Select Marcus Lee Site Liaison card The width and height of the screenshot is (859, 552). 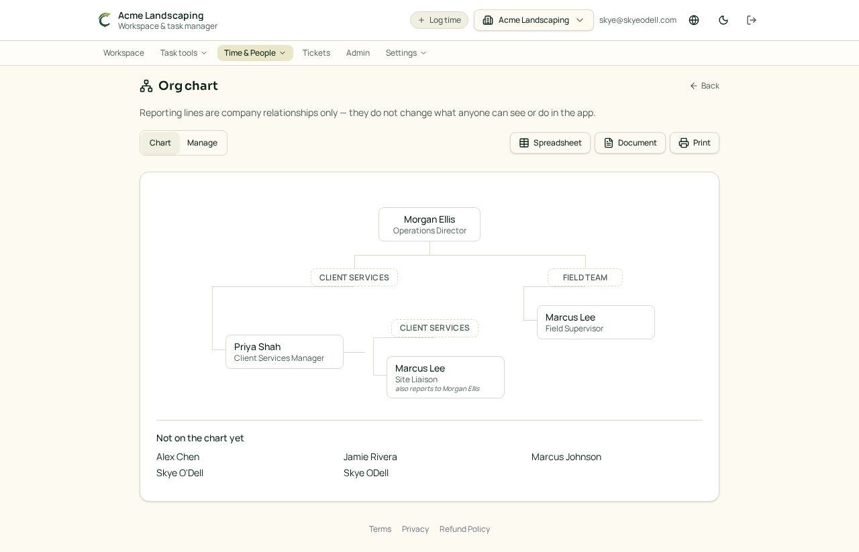[446, 378]
